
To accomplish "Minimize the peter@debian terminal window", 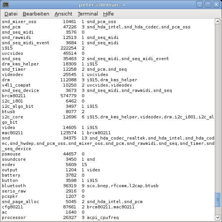I will coord(200,5).
